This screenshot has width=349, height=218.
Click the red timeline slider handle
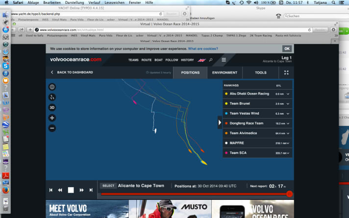[289, 194]
